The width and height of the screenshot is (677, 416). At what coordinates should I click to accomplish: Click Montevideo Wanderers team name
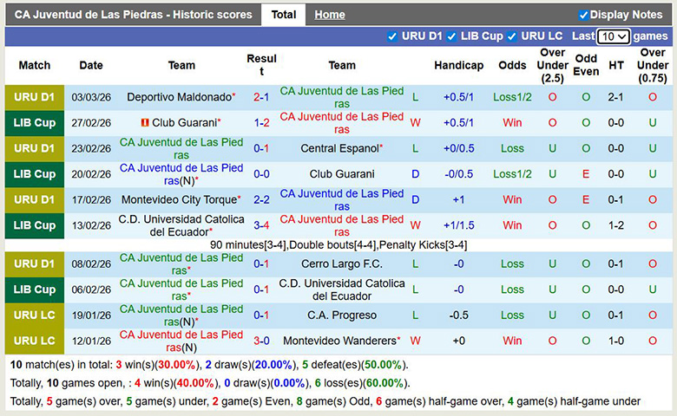339,341
